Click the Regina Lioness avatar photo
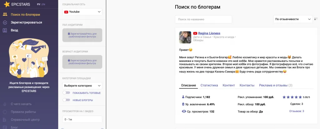The image size is (320, 129). coord(185,37)
